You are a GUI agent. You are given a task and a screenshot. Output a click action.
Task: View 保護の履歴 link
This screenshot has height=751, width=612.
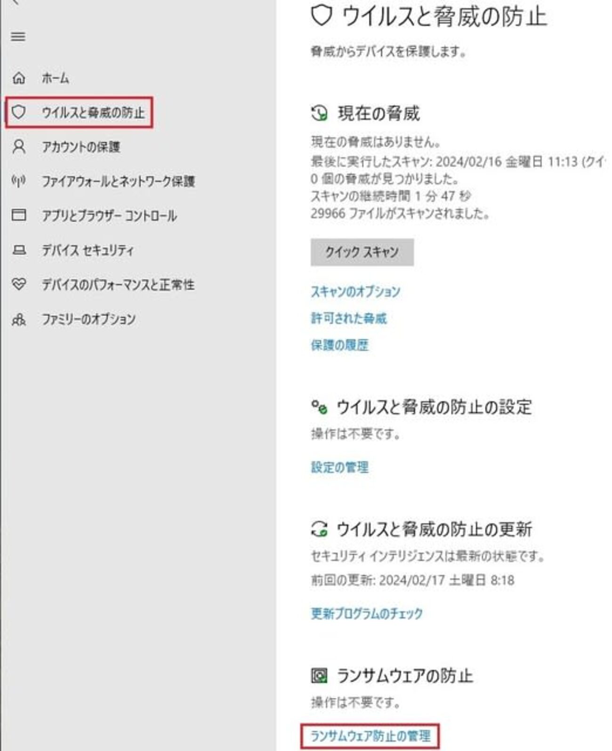(339, 345)
